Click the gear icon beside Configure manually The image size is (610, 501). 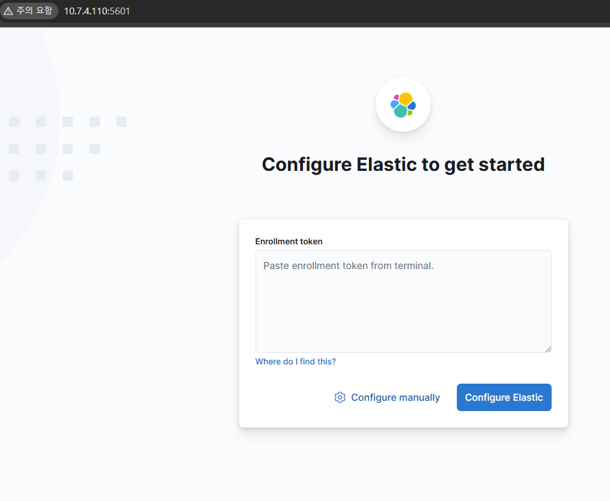339,397
